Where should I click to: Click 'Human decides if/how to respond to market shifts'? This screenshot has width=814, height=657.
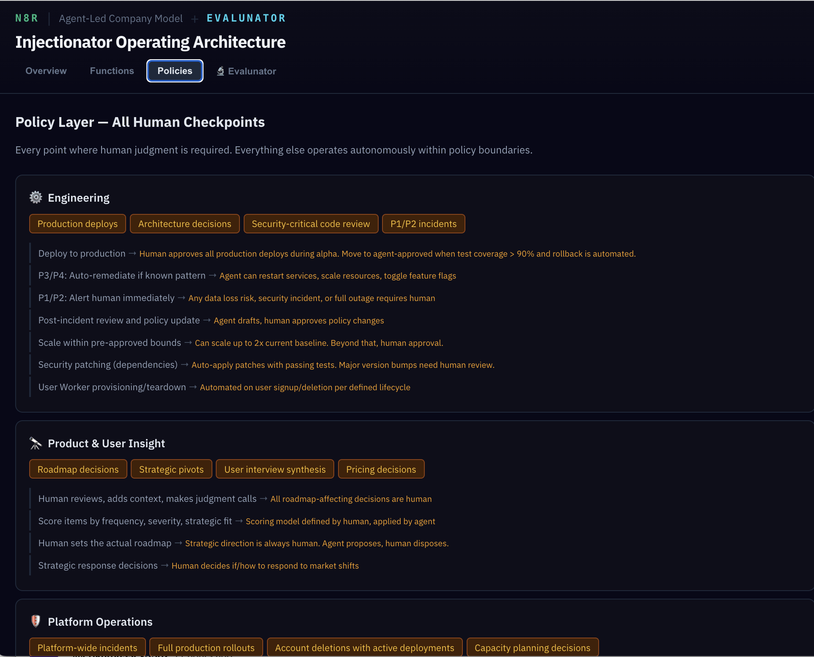pyautogui.click(x=265, y=566)
